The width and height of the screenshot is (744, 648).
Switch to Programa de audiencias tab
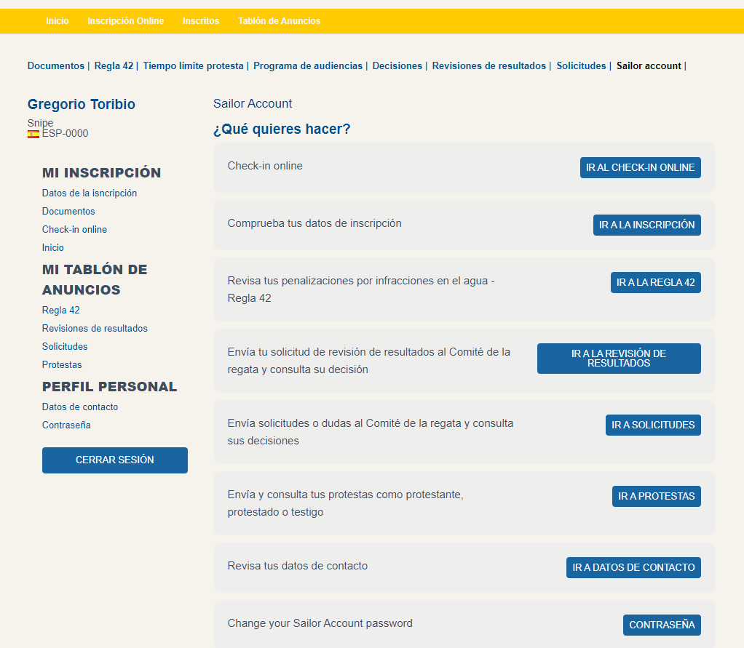click(x=307, y=65)
